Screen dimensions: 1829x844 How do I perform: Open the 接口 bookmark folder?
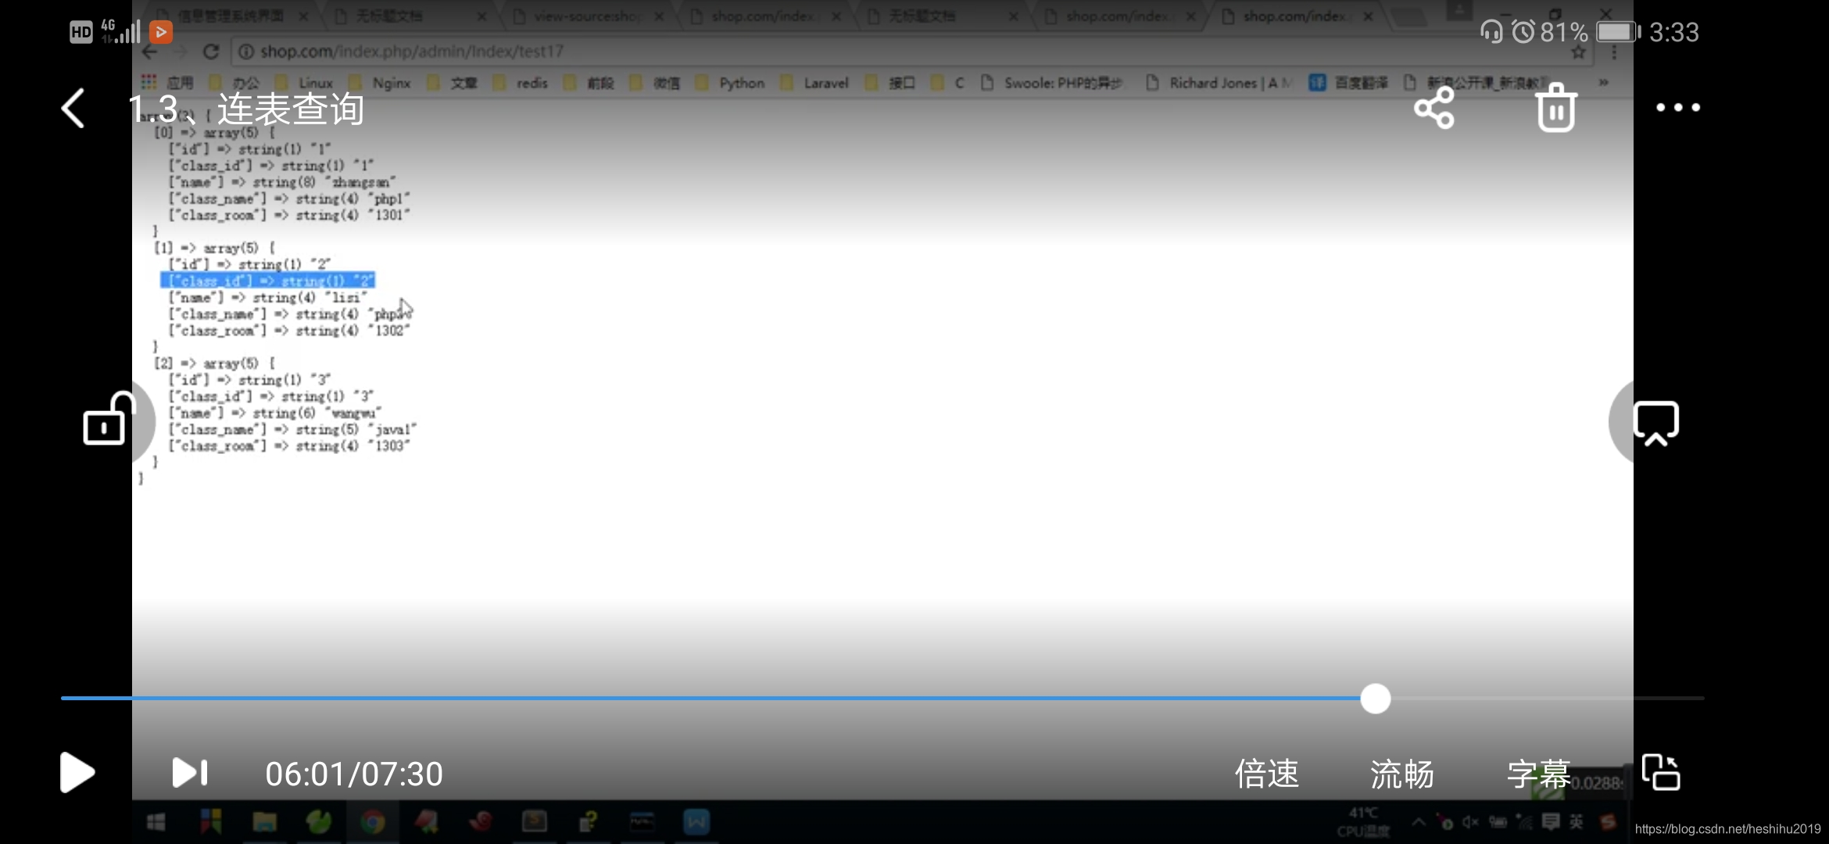[890, 82]
